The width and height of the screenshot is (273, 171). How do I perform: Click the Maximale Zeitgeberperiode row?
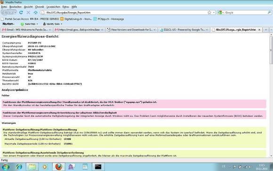point(39,144)
